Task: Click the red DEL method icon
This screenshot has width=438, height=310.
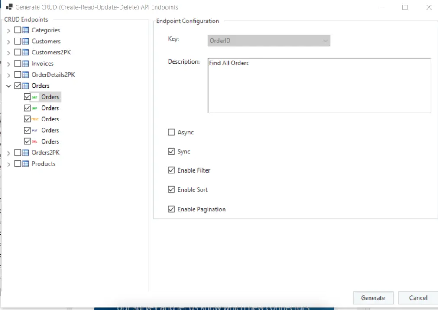Action: (x=35, y=142)
